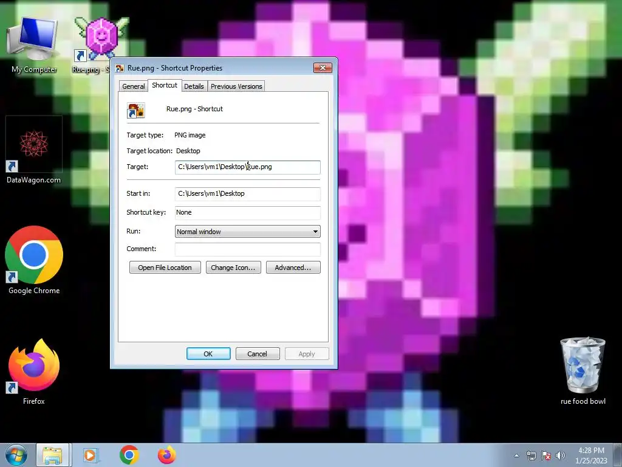
Task: Show hidden system tray icons
Action: coord(516,455)
